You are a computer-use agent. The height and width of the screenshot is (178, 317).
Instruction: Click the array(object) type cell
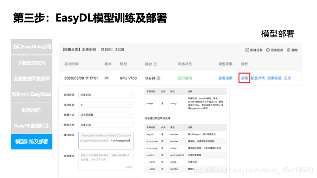point(177,155)
